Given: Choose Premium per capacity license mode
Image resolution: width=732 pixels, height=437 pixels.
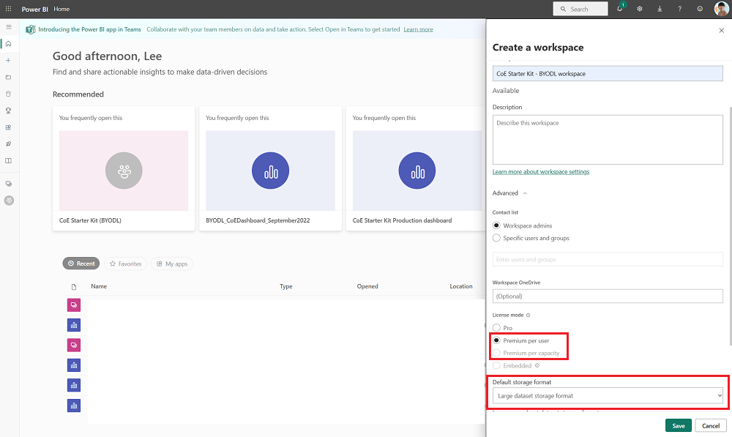Looking at the screenshot, I should pos(496,353).
